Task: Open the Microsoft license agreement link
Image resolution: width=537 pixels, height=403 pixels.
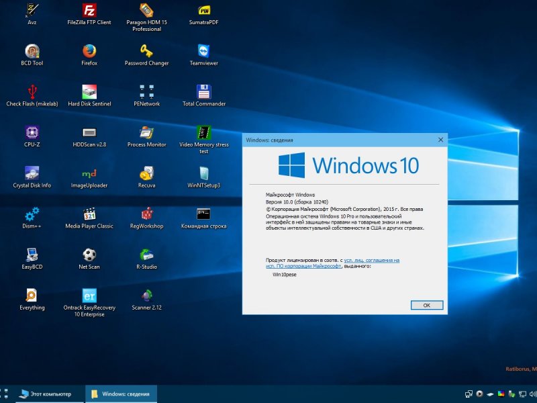Action: point(332,263)
